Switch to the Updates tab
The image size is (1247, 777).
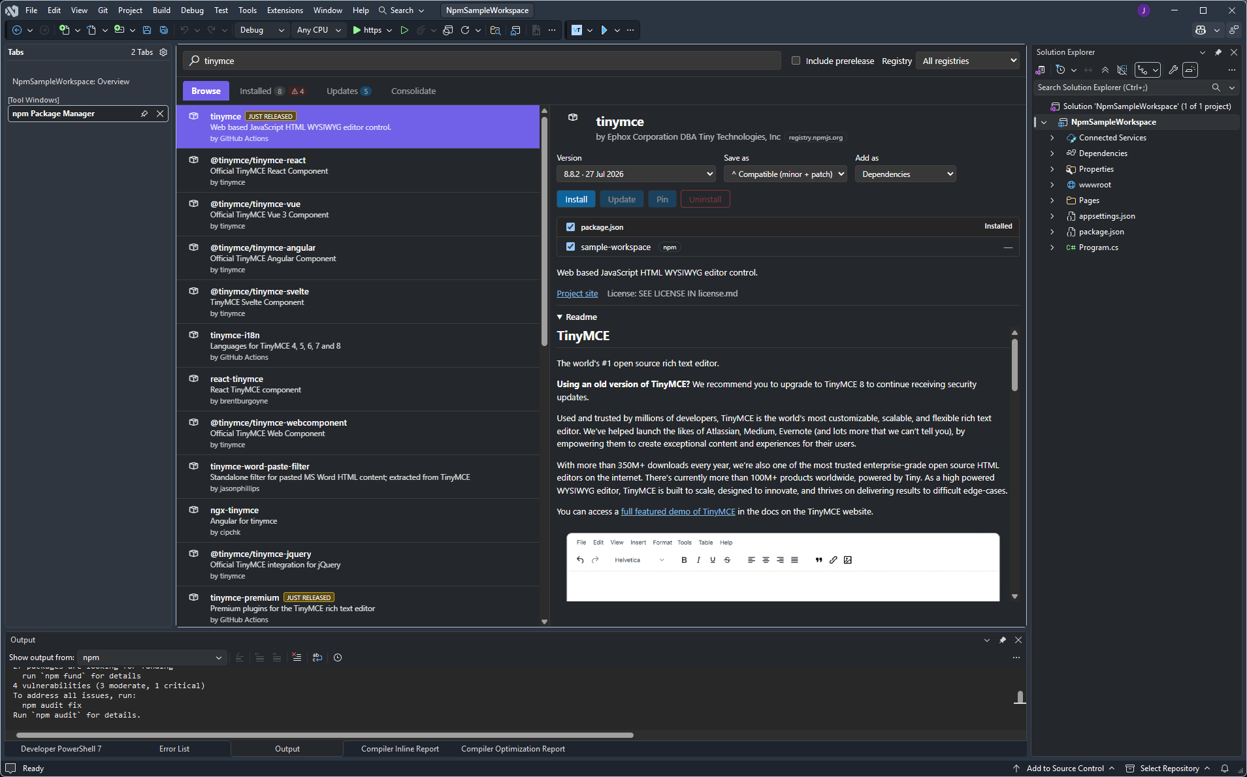(349, 91)
